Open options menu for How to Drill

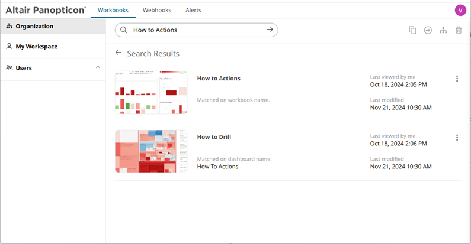coord(457,138)
